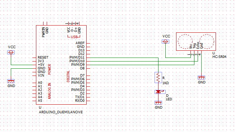The height and width of the screenshot is (132, 235).
Task: Select the GND symbol under HC-SR04
Action: point(202,78)
